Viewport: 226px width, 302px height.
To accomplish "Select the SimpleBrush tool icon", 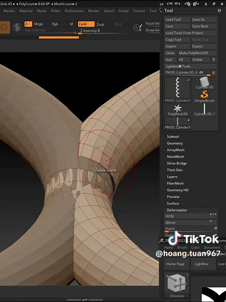I will (204, 96).
